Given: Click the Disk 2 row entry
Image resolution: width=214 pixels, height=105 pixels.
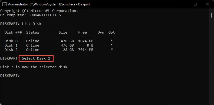Looking at the screenshot, I should point(59,50).
